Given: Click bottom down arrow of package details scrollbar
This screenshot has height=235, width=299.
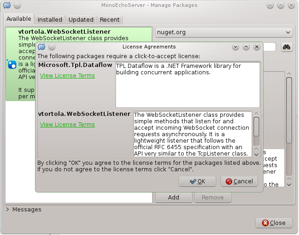Looking at the screenshot, I should click(x=289, y=185).
